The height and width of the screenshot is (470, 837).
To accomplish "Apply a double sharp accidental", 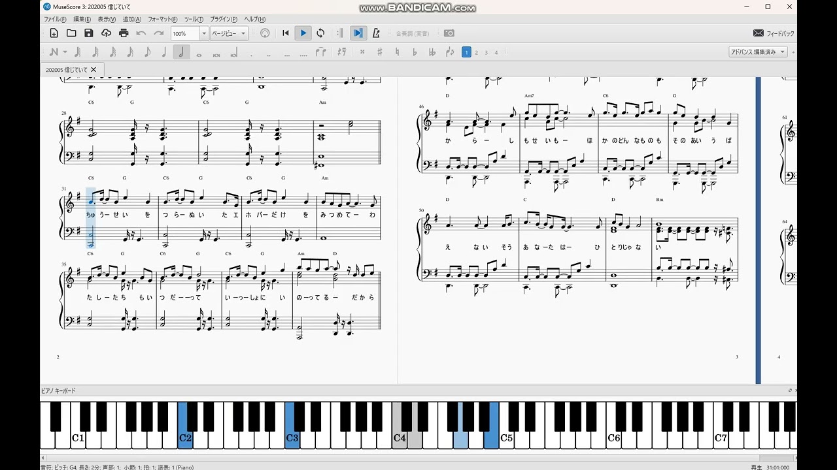I will coord(362,52).
